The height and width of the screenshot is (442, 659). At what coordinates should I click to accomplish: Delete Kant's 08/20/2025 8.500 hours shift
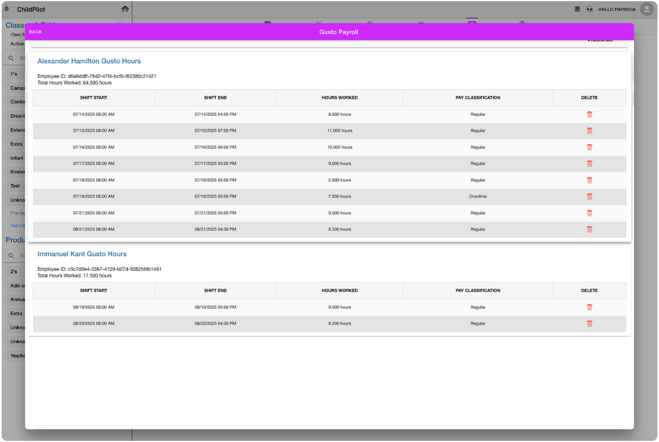pos(589,323)
